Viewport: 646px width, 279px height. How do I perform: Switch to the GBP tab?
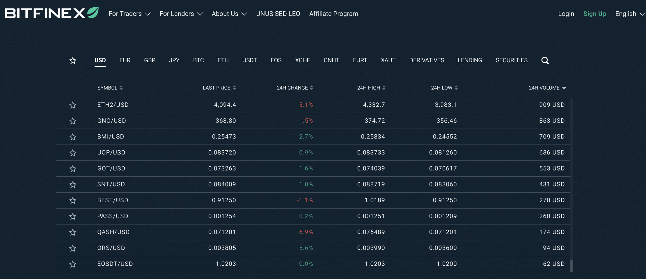[x=150, y=60]
